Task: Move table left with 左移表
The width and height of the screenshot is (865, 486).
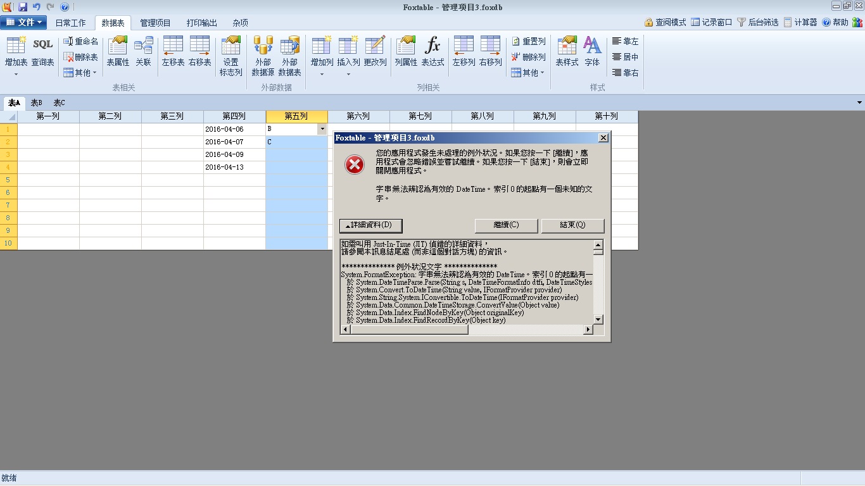Action: (x=173, y=52)
